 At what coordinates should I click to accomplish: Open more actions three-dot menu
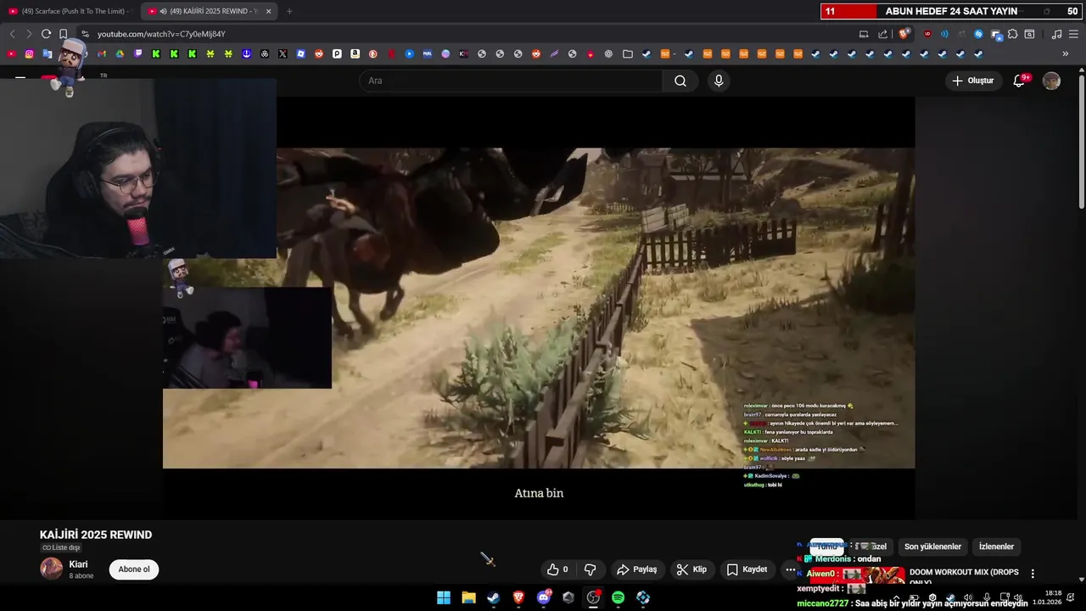pyautogui.click(x=790, y=569)
